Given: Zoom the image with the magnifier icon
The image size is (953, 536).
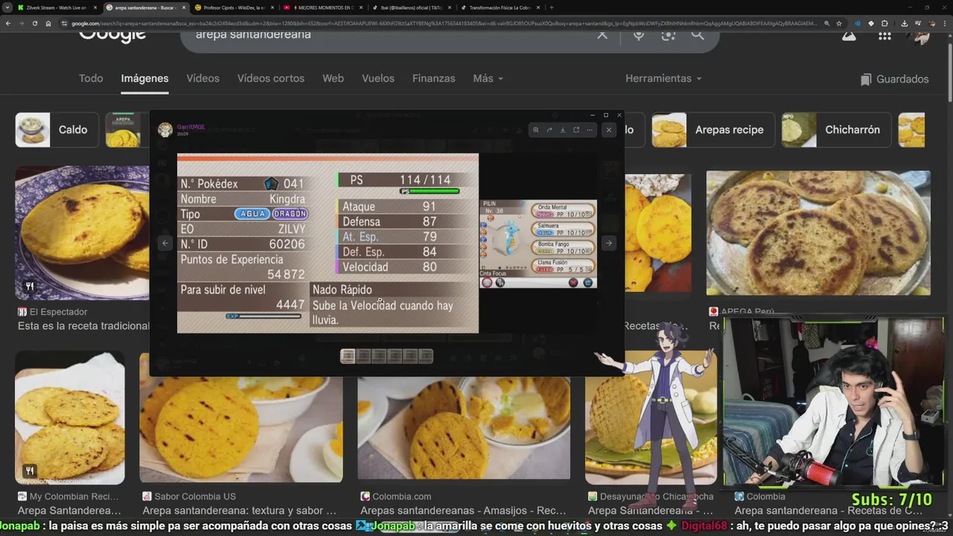Looking at the screenshot, I should [x=535, y=130].
